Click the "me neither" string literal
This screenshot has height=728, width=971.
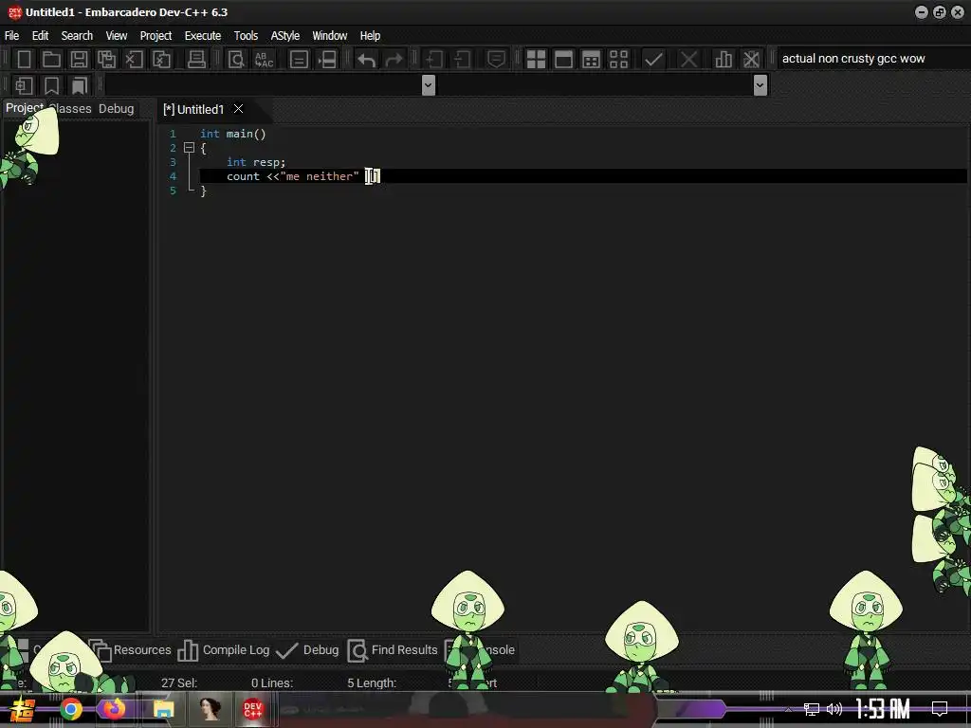(320, 176)
